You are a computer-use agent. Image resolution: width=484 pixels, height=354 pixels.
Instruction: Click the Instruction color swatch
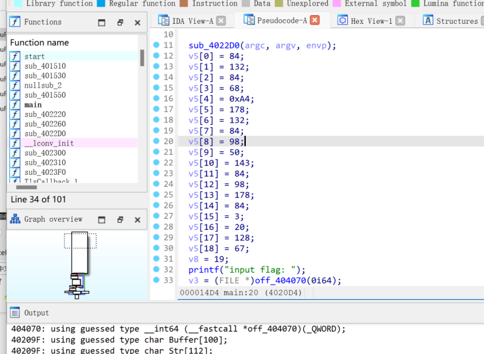click(x=183, y=3)
